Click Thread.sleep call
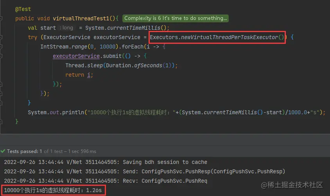Viewport: 330px width, 196px height. [84, 65]
